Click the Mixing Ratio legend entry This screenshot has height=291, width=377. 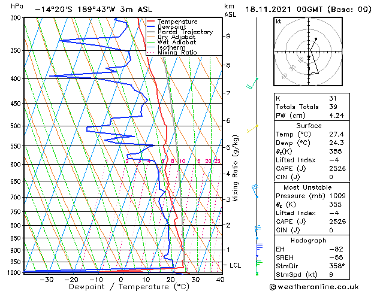(172, 53)
